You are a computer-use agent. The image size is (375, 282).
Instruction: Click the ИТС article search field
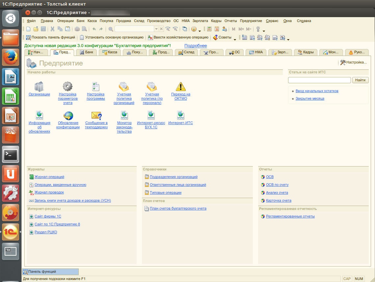(319, 80)
